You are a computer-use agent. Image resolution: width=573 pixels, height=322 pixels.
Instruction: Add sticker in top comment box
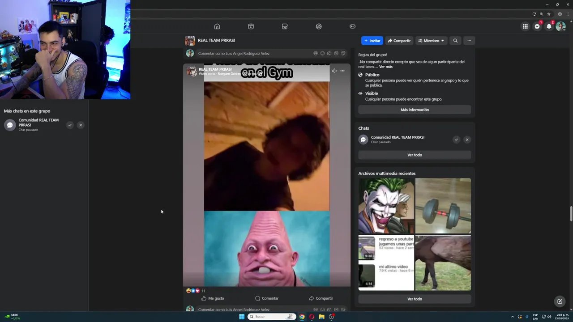(343, 53)
